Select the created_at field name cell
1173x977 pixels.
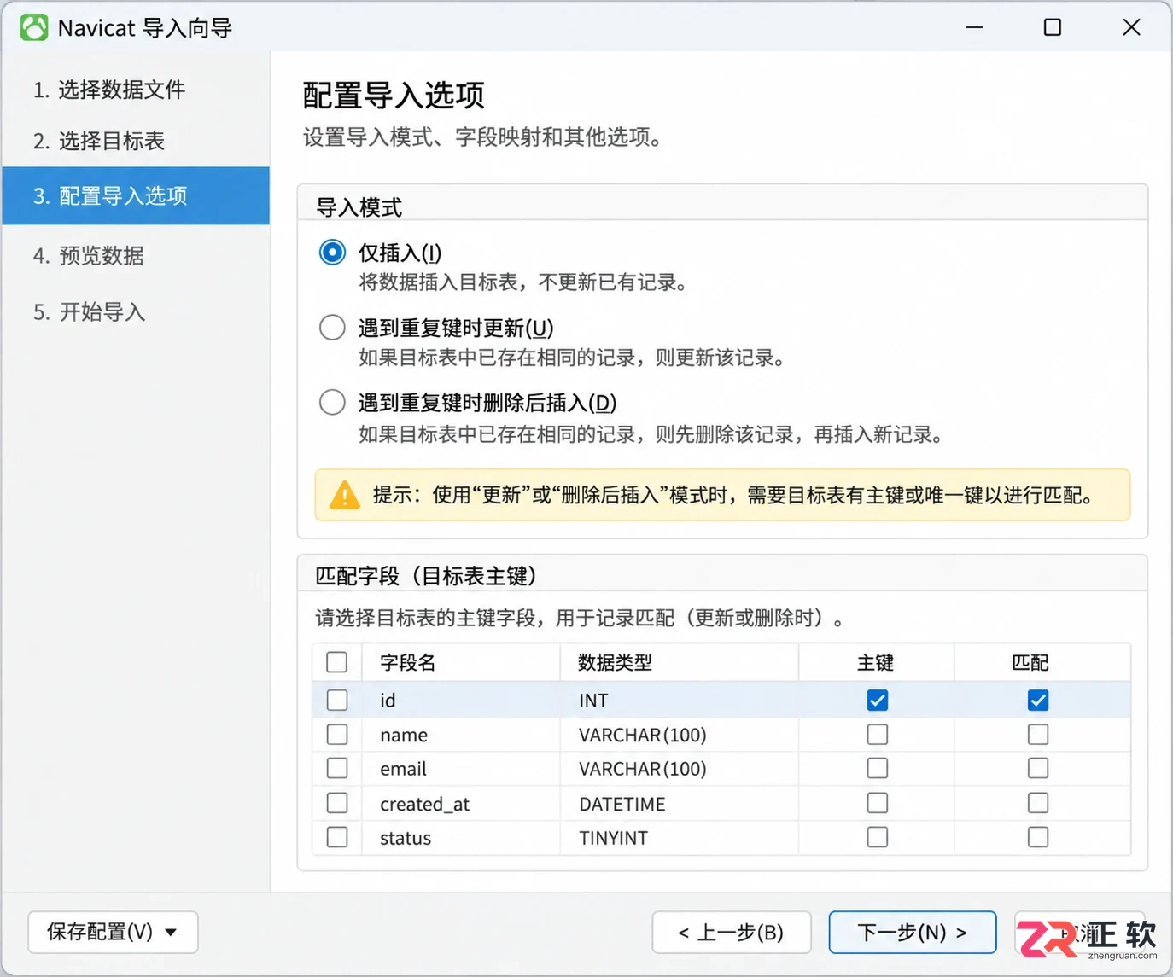pos(462,803)
